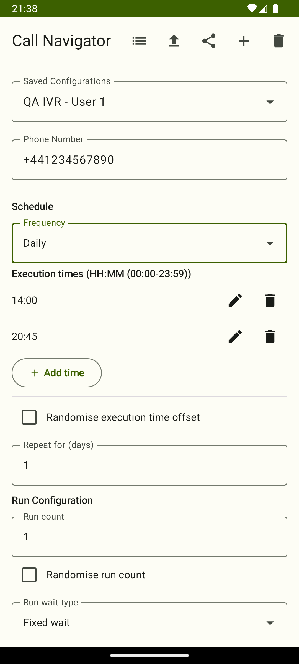Edit the 14:00 execution time
The width and height of the screenshot is (299, 664).
tap(235, 300)
